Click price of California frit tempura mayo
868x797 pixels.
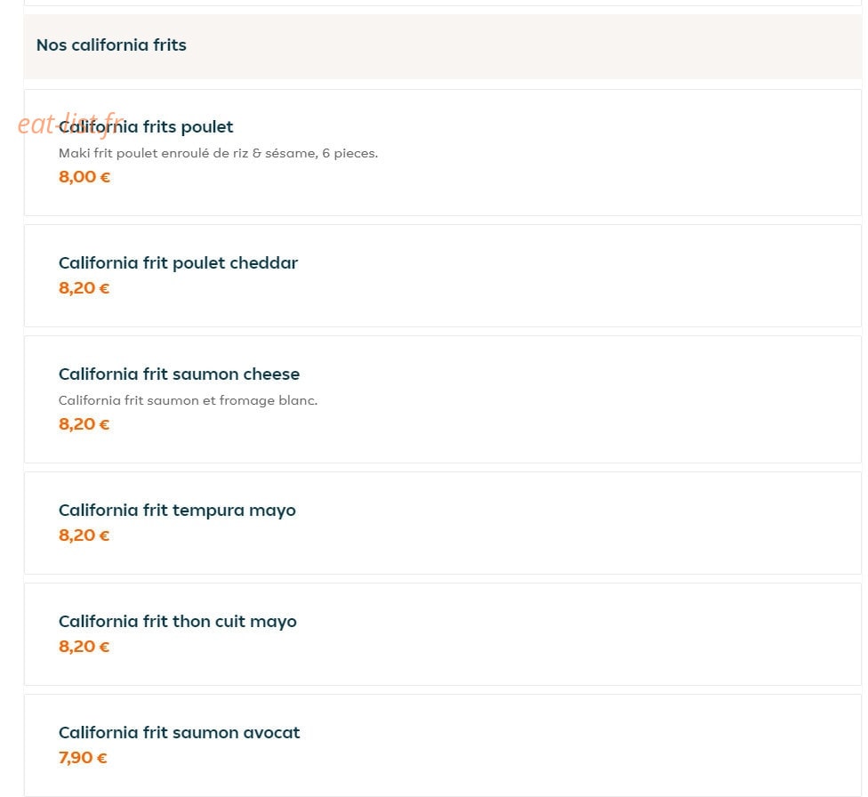point(84,535)
